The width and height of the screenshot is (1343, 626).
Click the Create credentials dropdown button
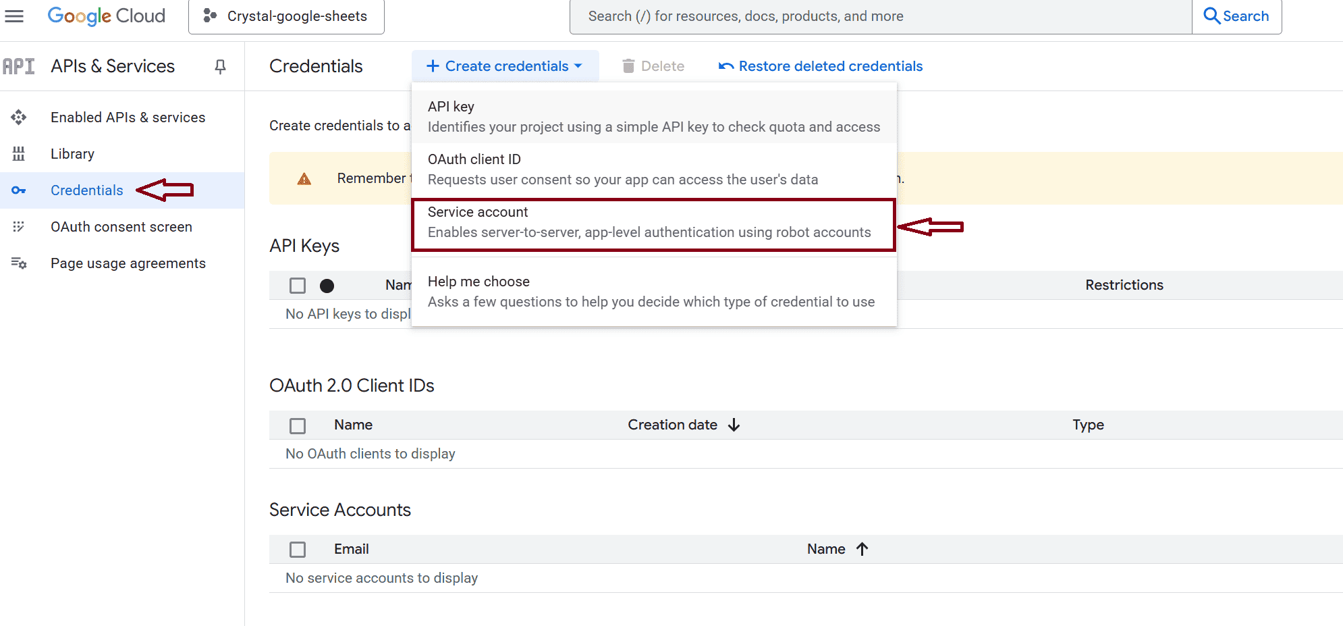click(505, 66)
